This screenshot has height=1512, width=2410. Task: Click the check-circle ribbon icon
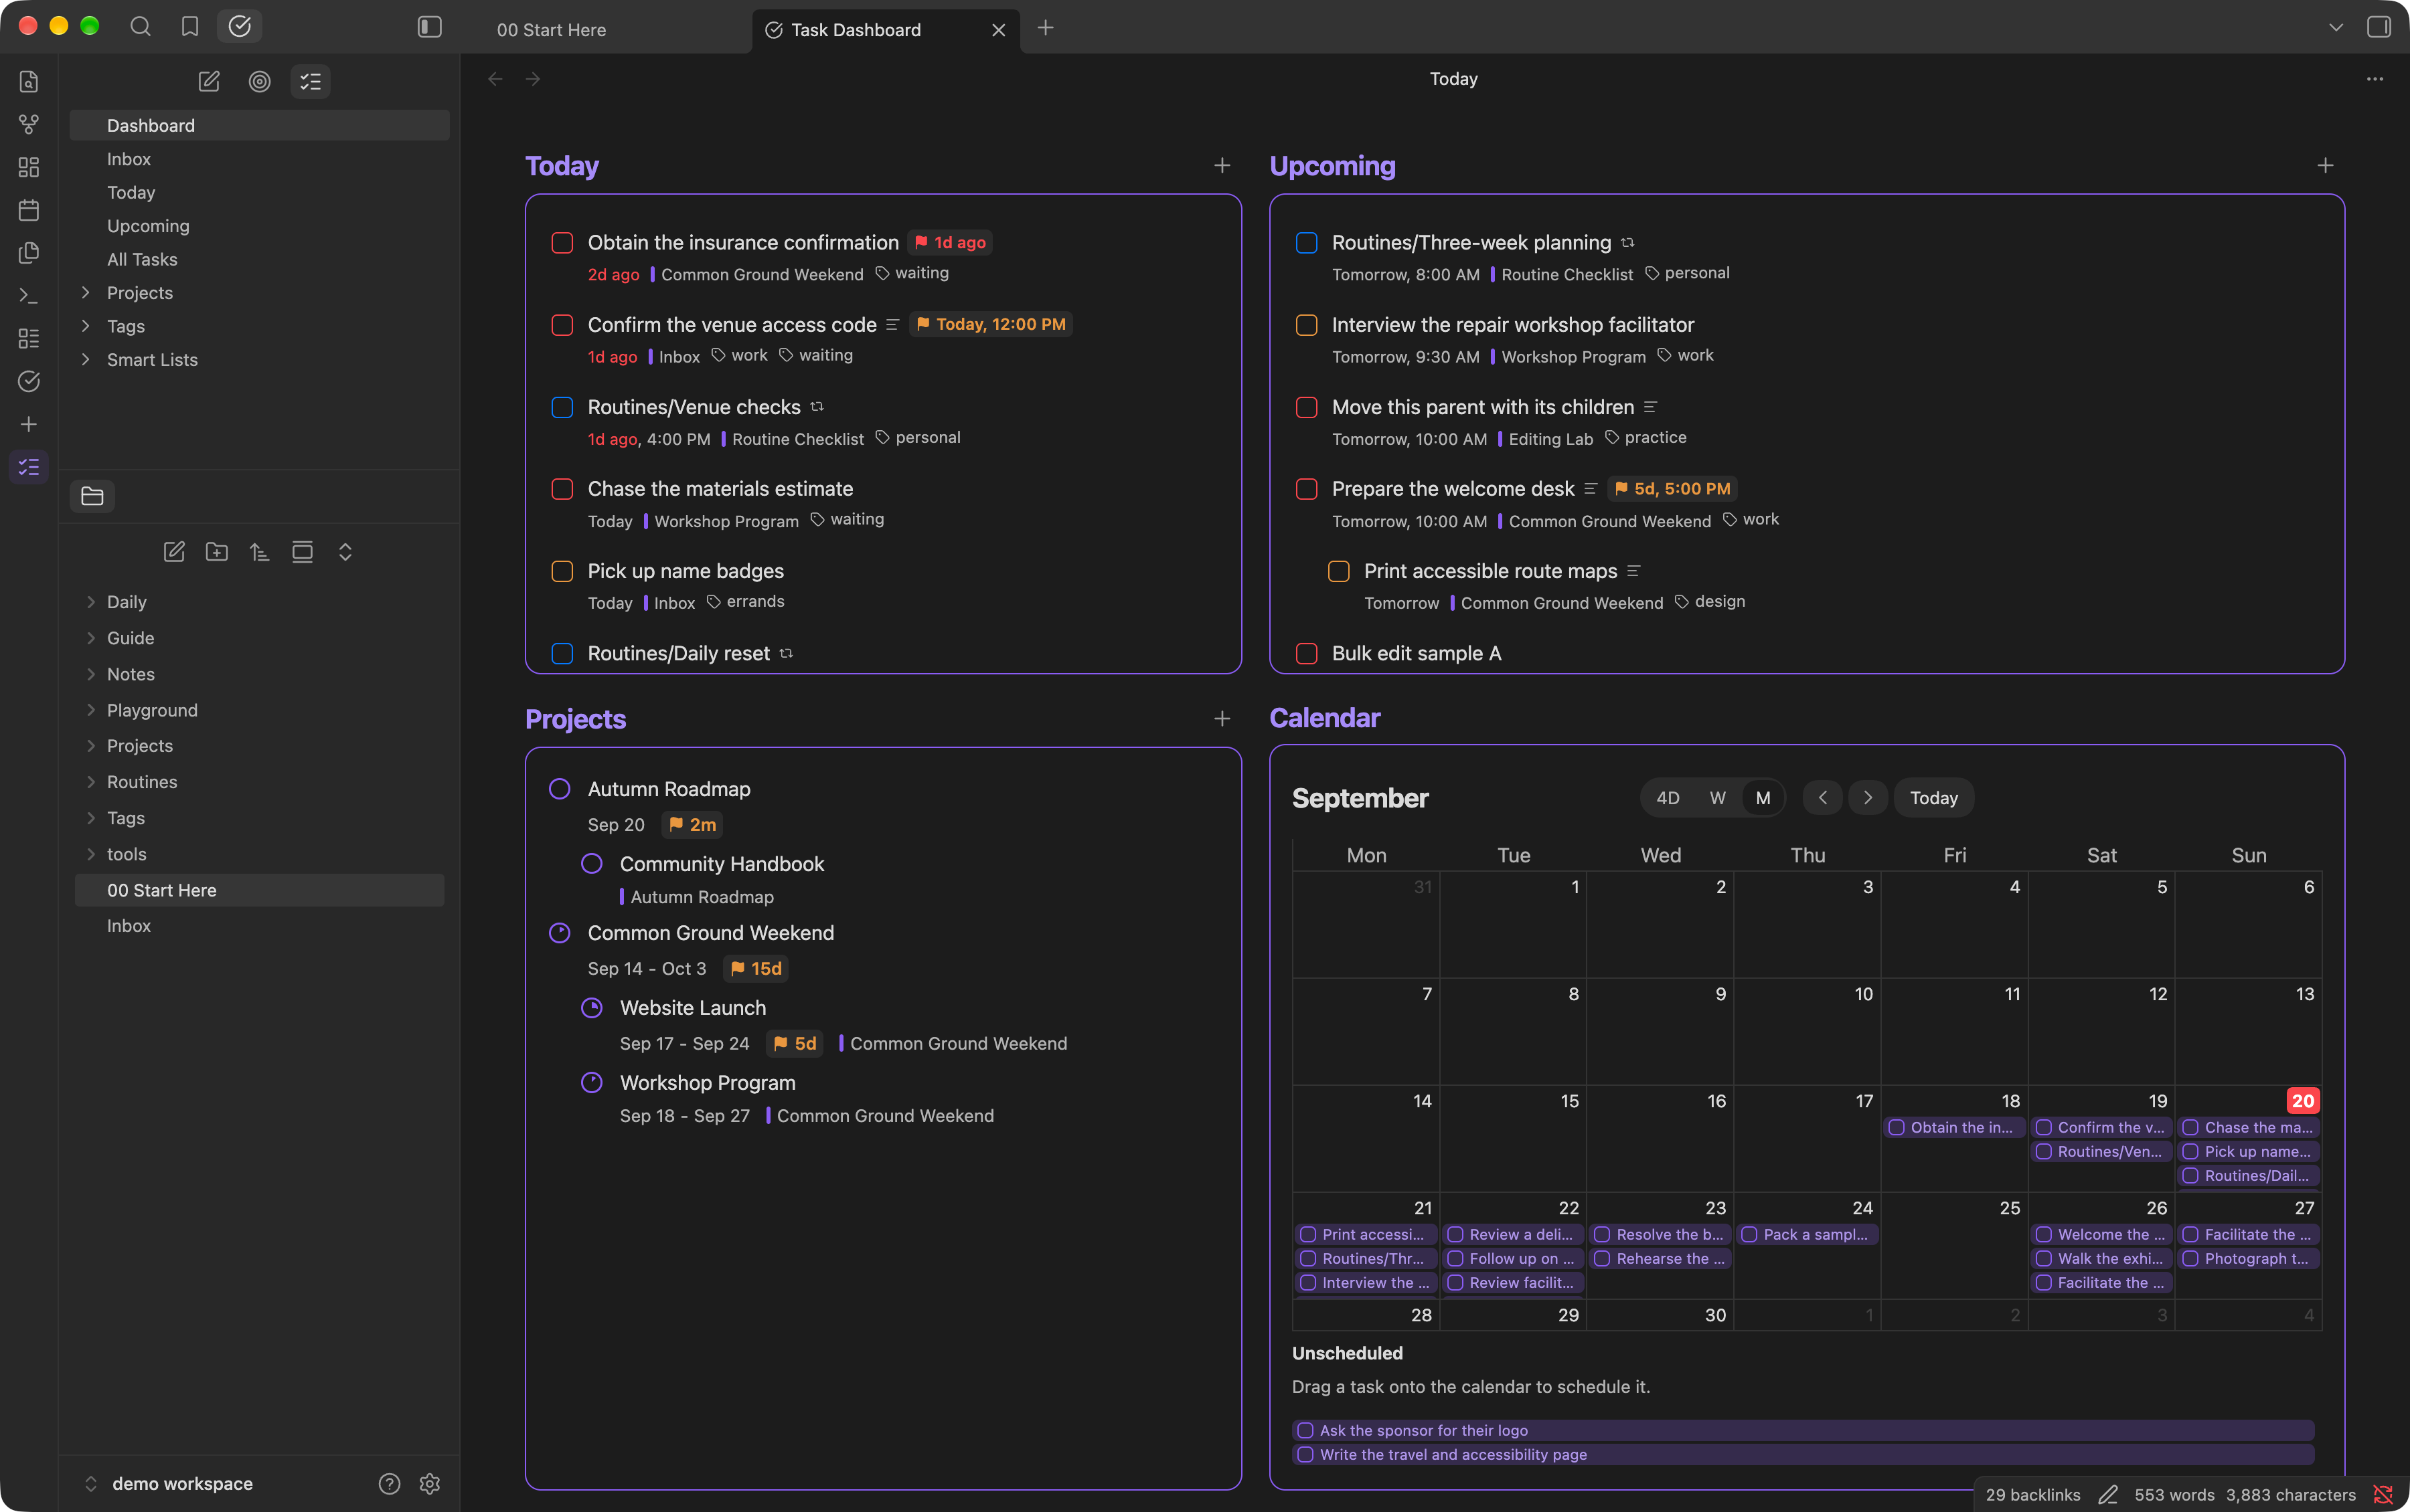[29, 381]
